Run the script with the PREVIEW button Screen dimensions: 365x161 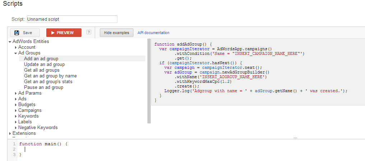(x=64, y=33)
